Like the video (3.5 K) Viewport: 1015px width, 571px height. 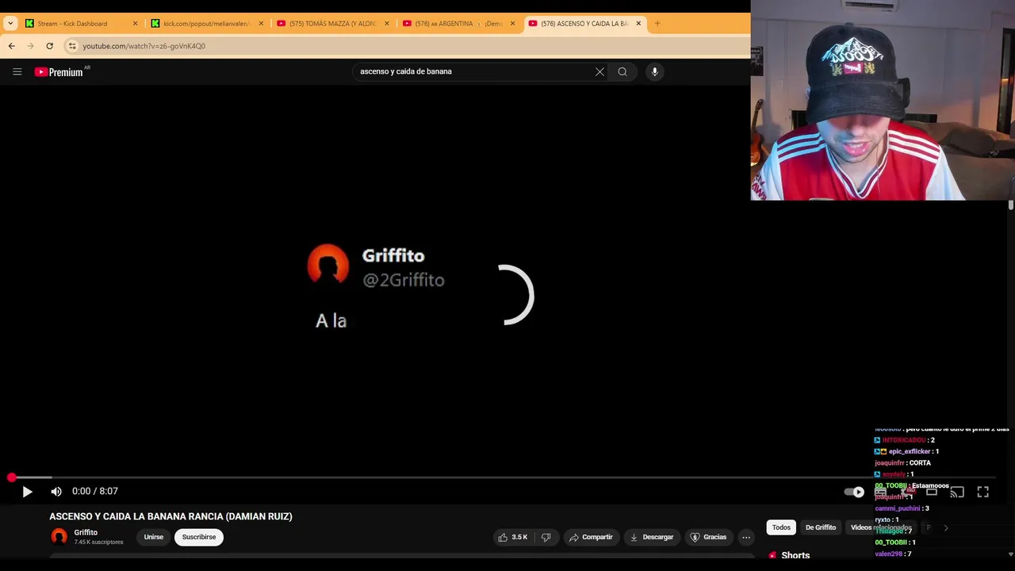pyautogui.click(x=512, y=537)
